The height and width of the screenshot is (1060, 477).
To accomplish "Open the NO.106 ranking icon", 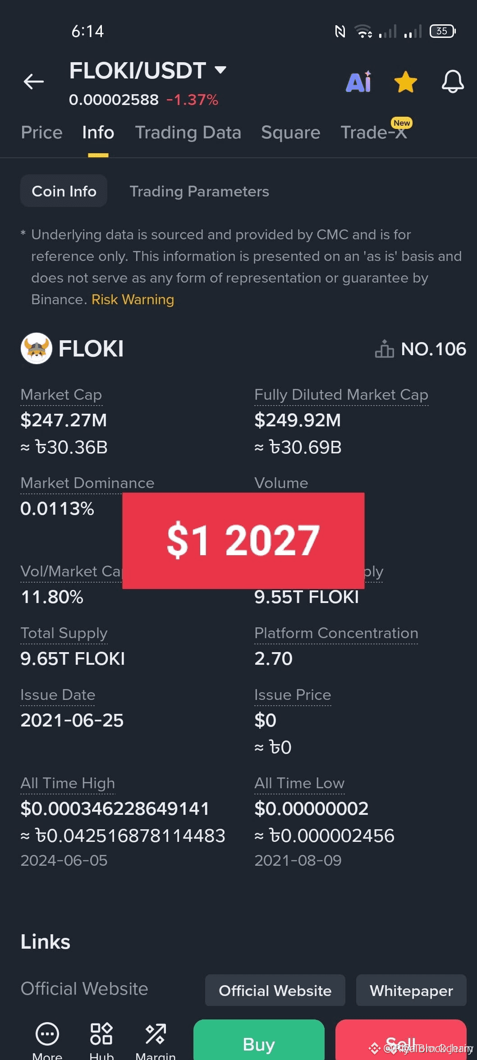I will point(384,349).
